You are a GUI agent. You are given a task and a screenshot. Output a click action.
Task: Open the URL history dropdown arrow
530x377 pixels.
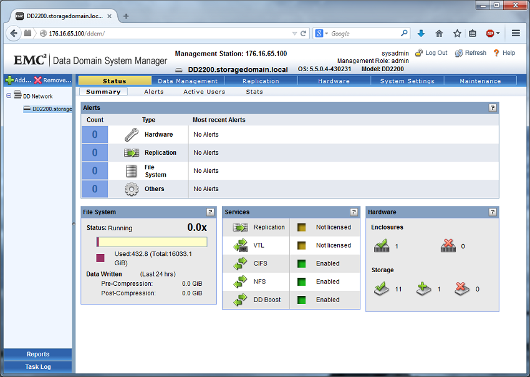(294, 34)
